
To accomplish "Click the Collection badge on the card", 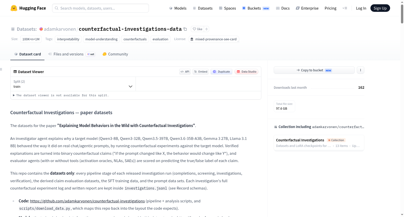I will click(336, 140).
